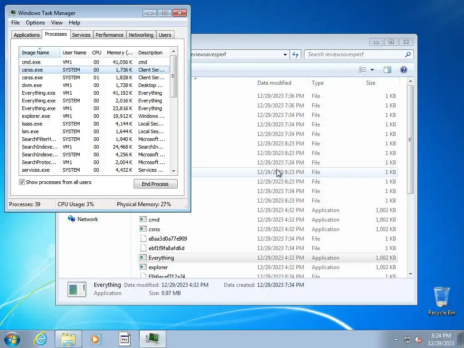Select the lsass.exe process row
464x348 pixels.
[x=95, y=124]
